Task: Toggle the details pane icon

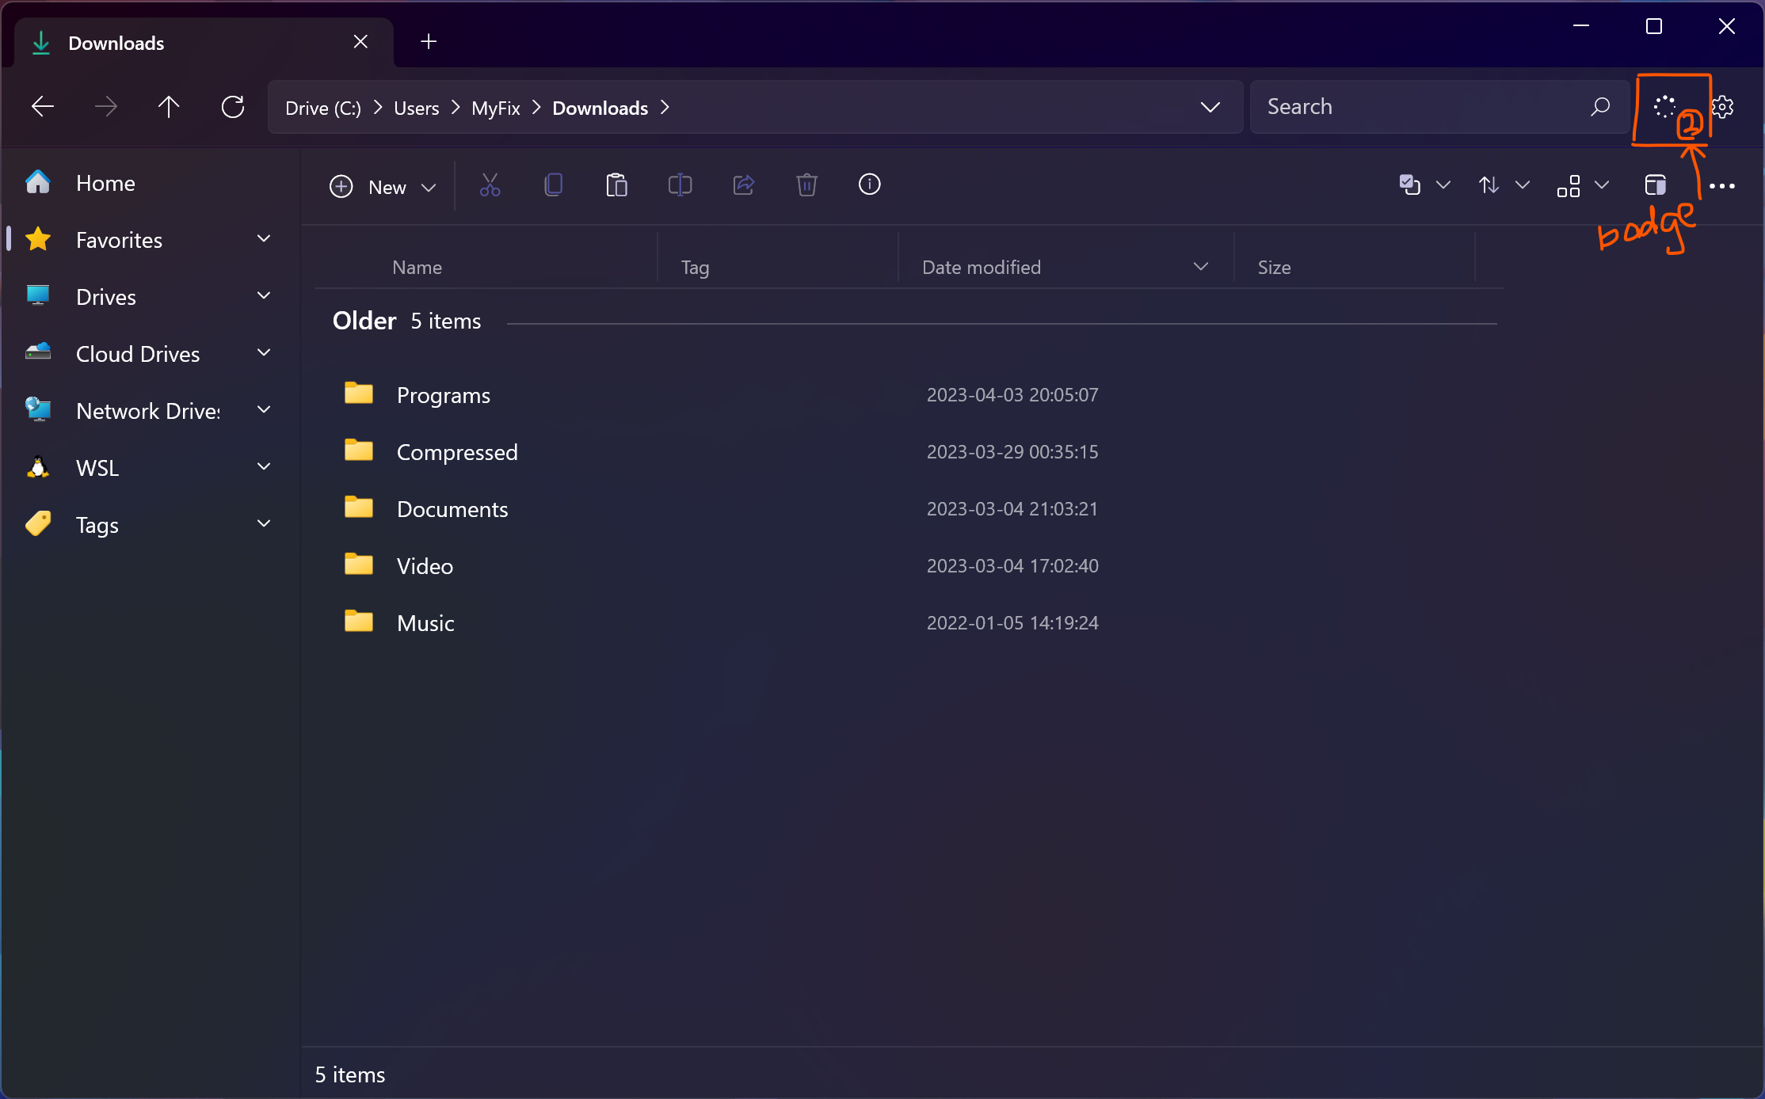Action: [x=1656, y=184]
